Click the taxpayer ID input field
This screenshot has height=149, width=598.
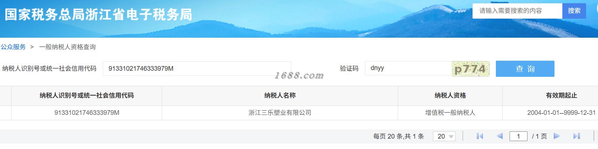197,69
